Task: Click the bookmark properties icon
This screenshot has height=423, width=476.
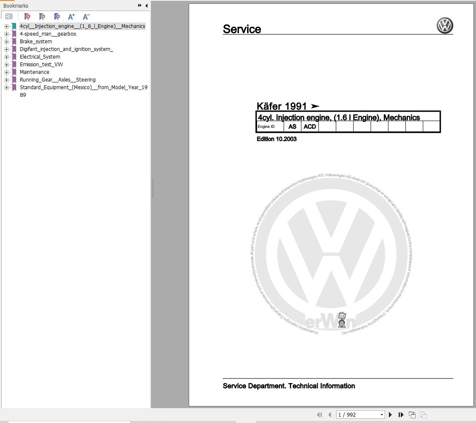Action: click(57, 17)
